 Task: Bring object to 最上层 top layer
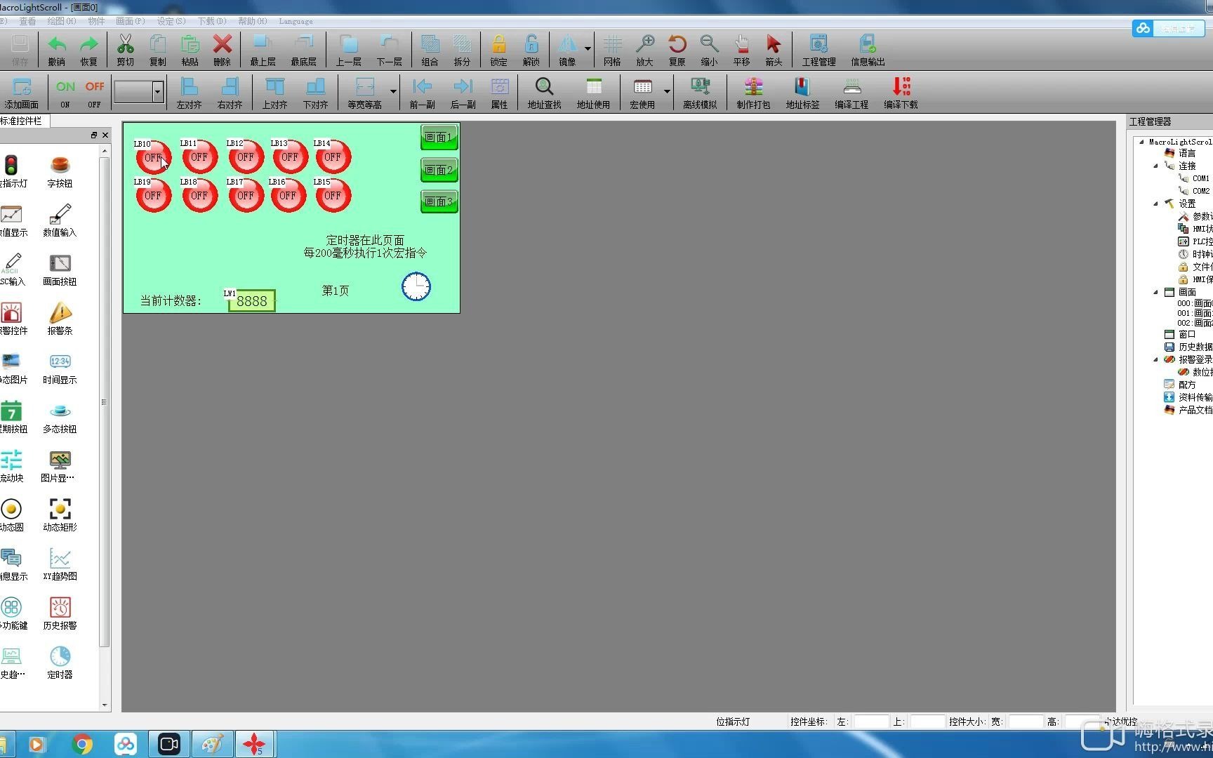point(263,50)
